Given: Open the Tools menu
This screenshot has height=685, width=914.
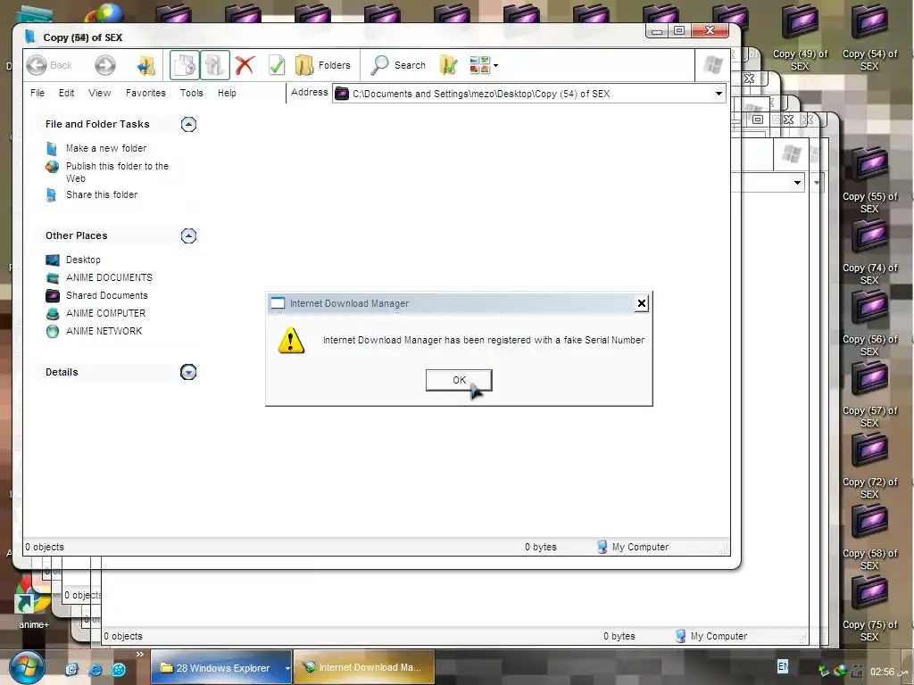Looking at the screenshot, I should [x=191, y=93].
